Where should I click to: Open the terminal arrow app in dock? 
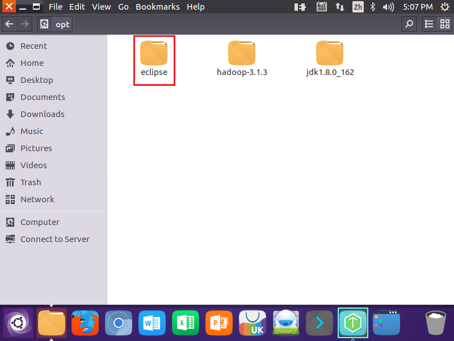click(320, 323)
